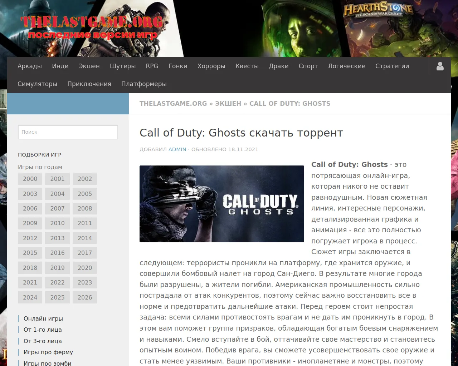Viewport: 458px width, 366px height.
Task: Open the 2024 year filter
Action: 30,298
